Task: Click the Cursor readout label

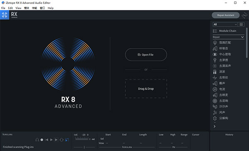Action: (x=195, y=134)
